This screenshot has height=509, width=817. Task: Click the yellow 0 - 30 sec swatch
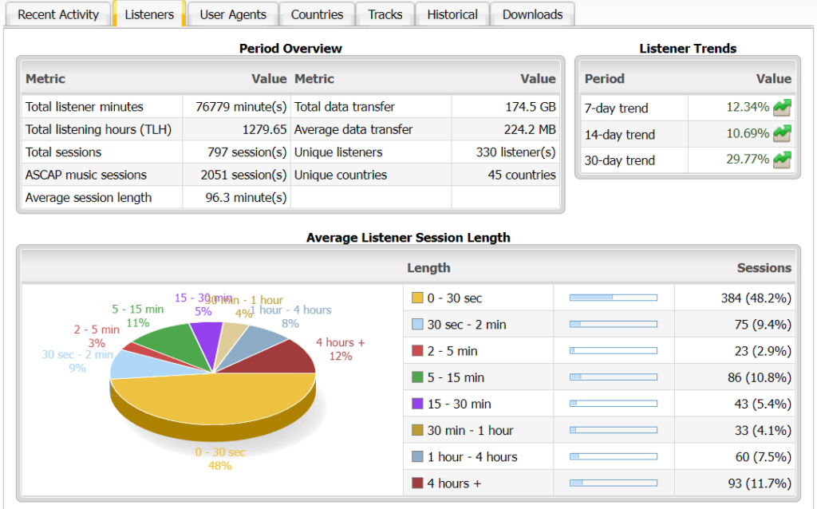(417, 298)
